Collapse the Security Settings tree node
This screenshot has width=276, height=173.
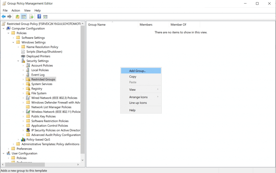pyautogui.click(x=18, y=61)
